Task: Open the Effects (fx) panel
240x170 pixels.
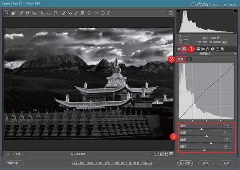Action: (x=208, y=49)
